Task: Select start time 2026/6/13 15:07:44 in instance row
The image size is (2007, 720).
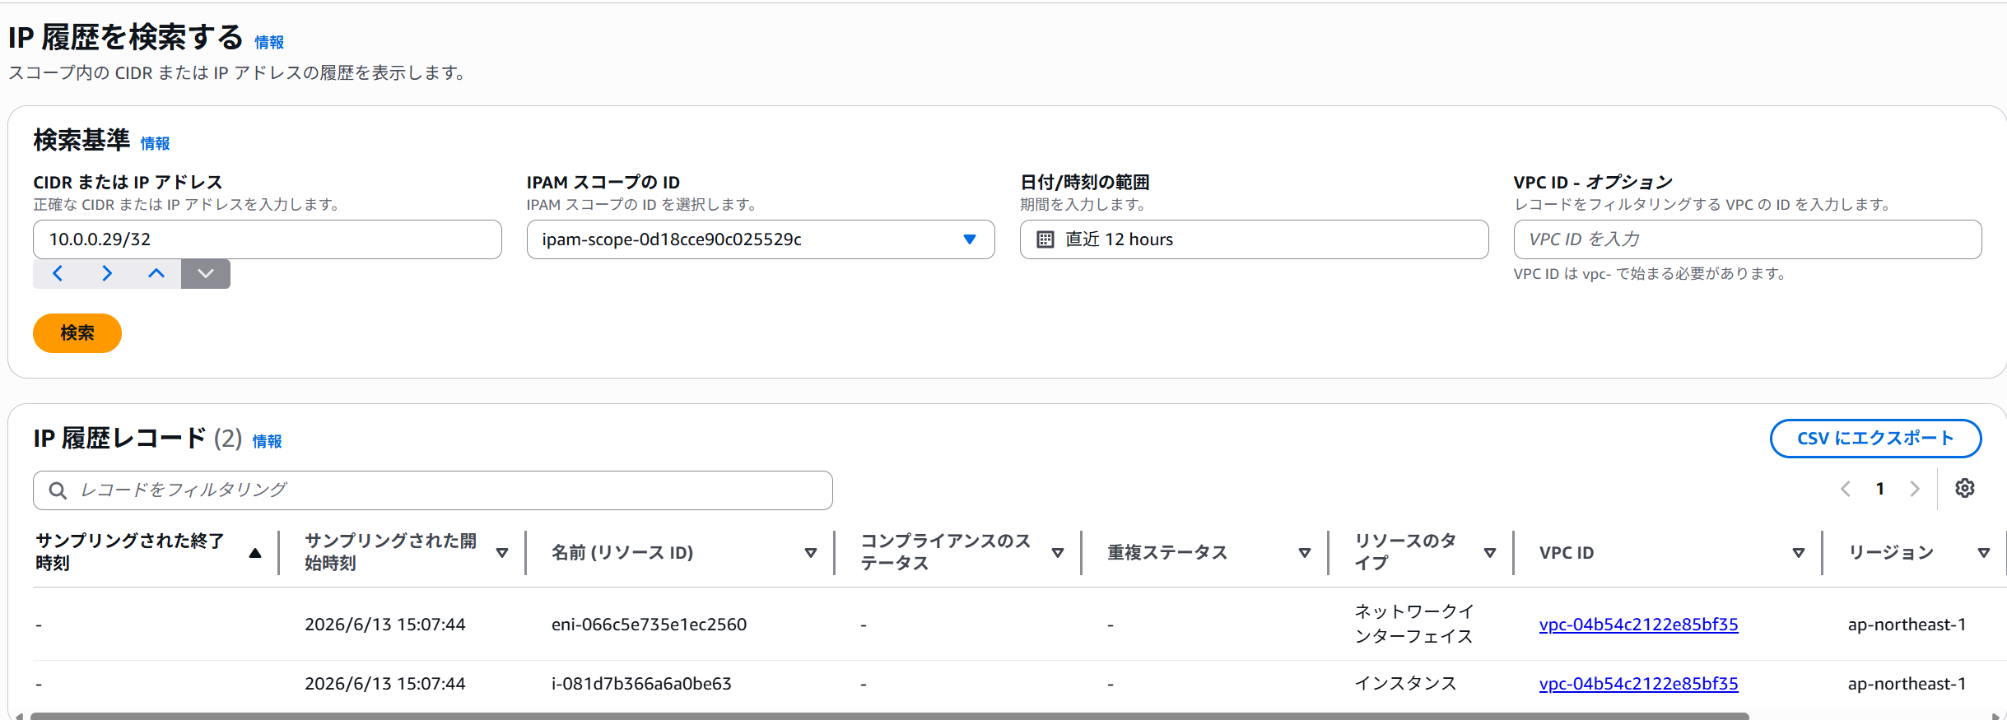Action: [x=385, y=684]
